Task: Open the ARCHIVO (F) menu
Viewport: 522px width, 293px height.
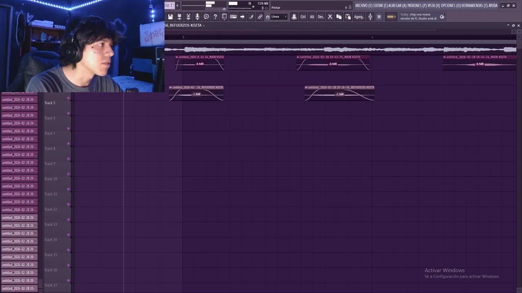Action: click(x=364, y=6)
